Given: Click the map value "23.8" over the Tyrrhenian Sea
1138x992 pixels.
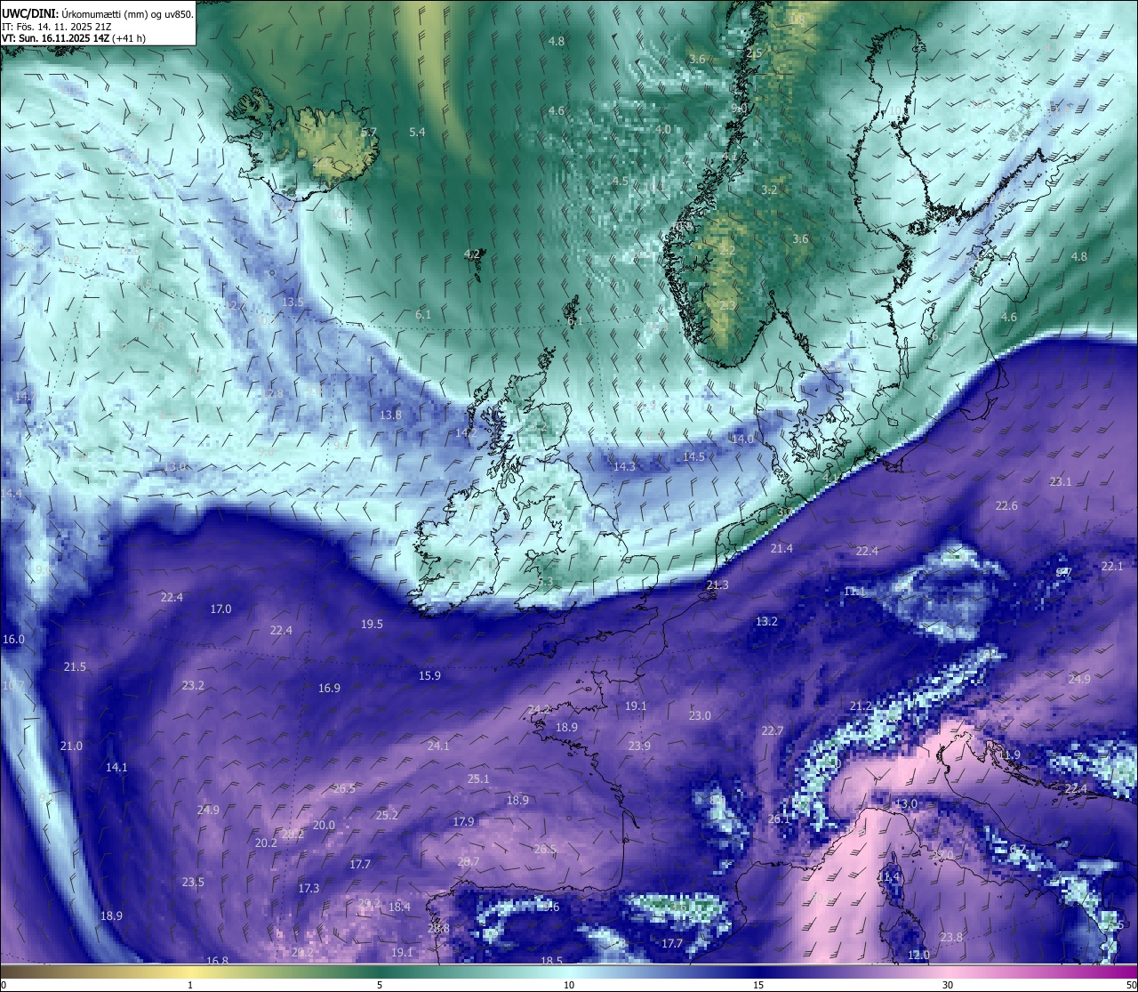Looking at the screenshot, I should [x=951, y=937].
